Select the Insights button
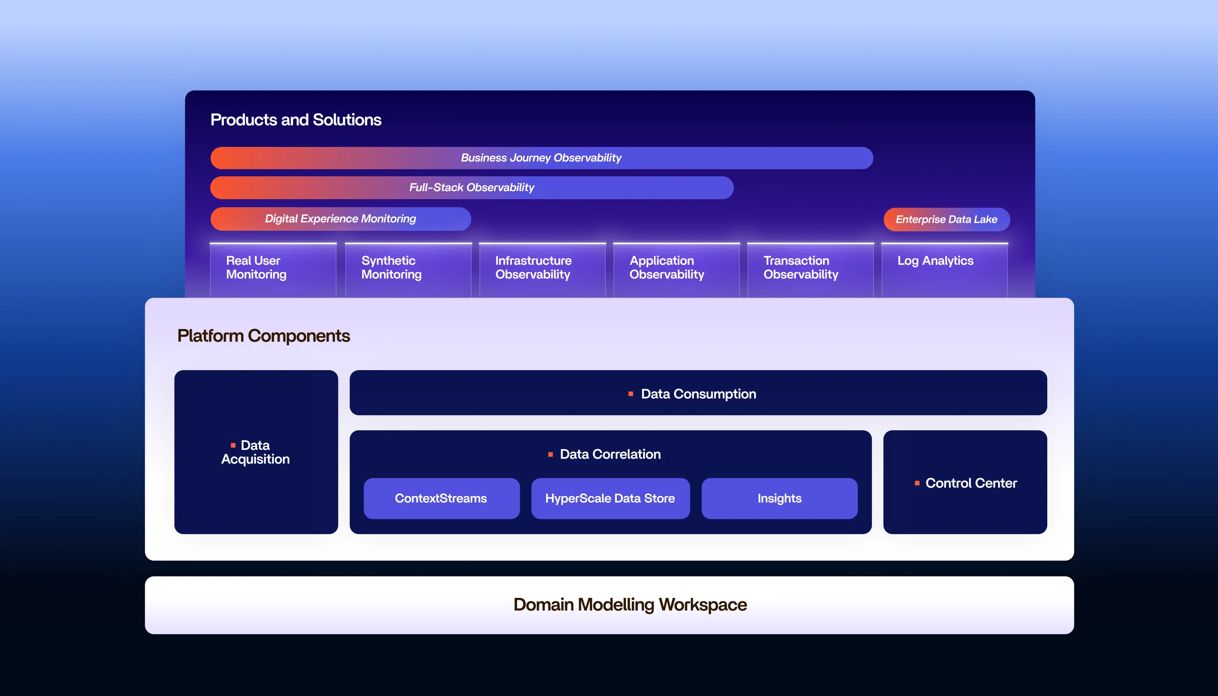 (x=779, y=498)
